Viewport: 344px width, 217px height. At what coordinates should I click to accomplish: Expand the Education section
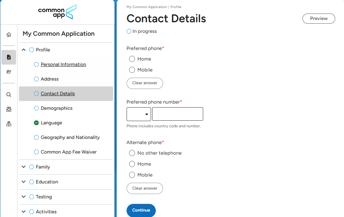[x=24, y=182]
